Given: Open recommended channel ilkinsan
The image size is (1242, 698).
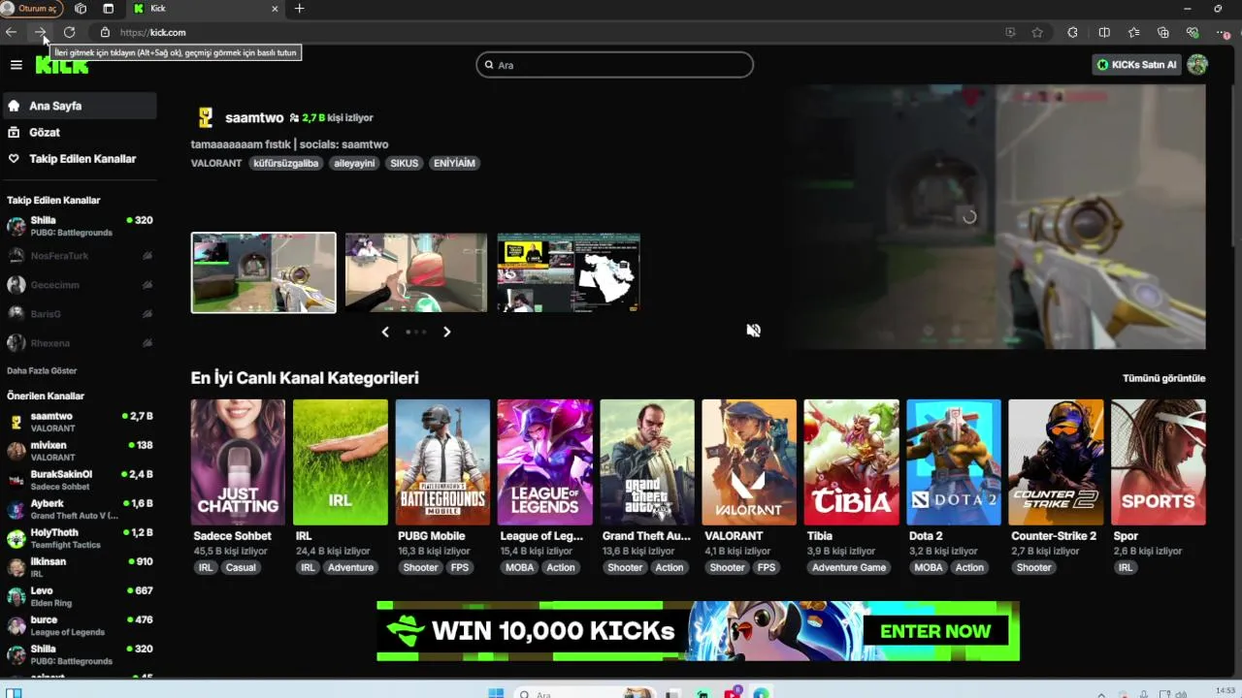Looking at the screenshot, I should 79,567.
